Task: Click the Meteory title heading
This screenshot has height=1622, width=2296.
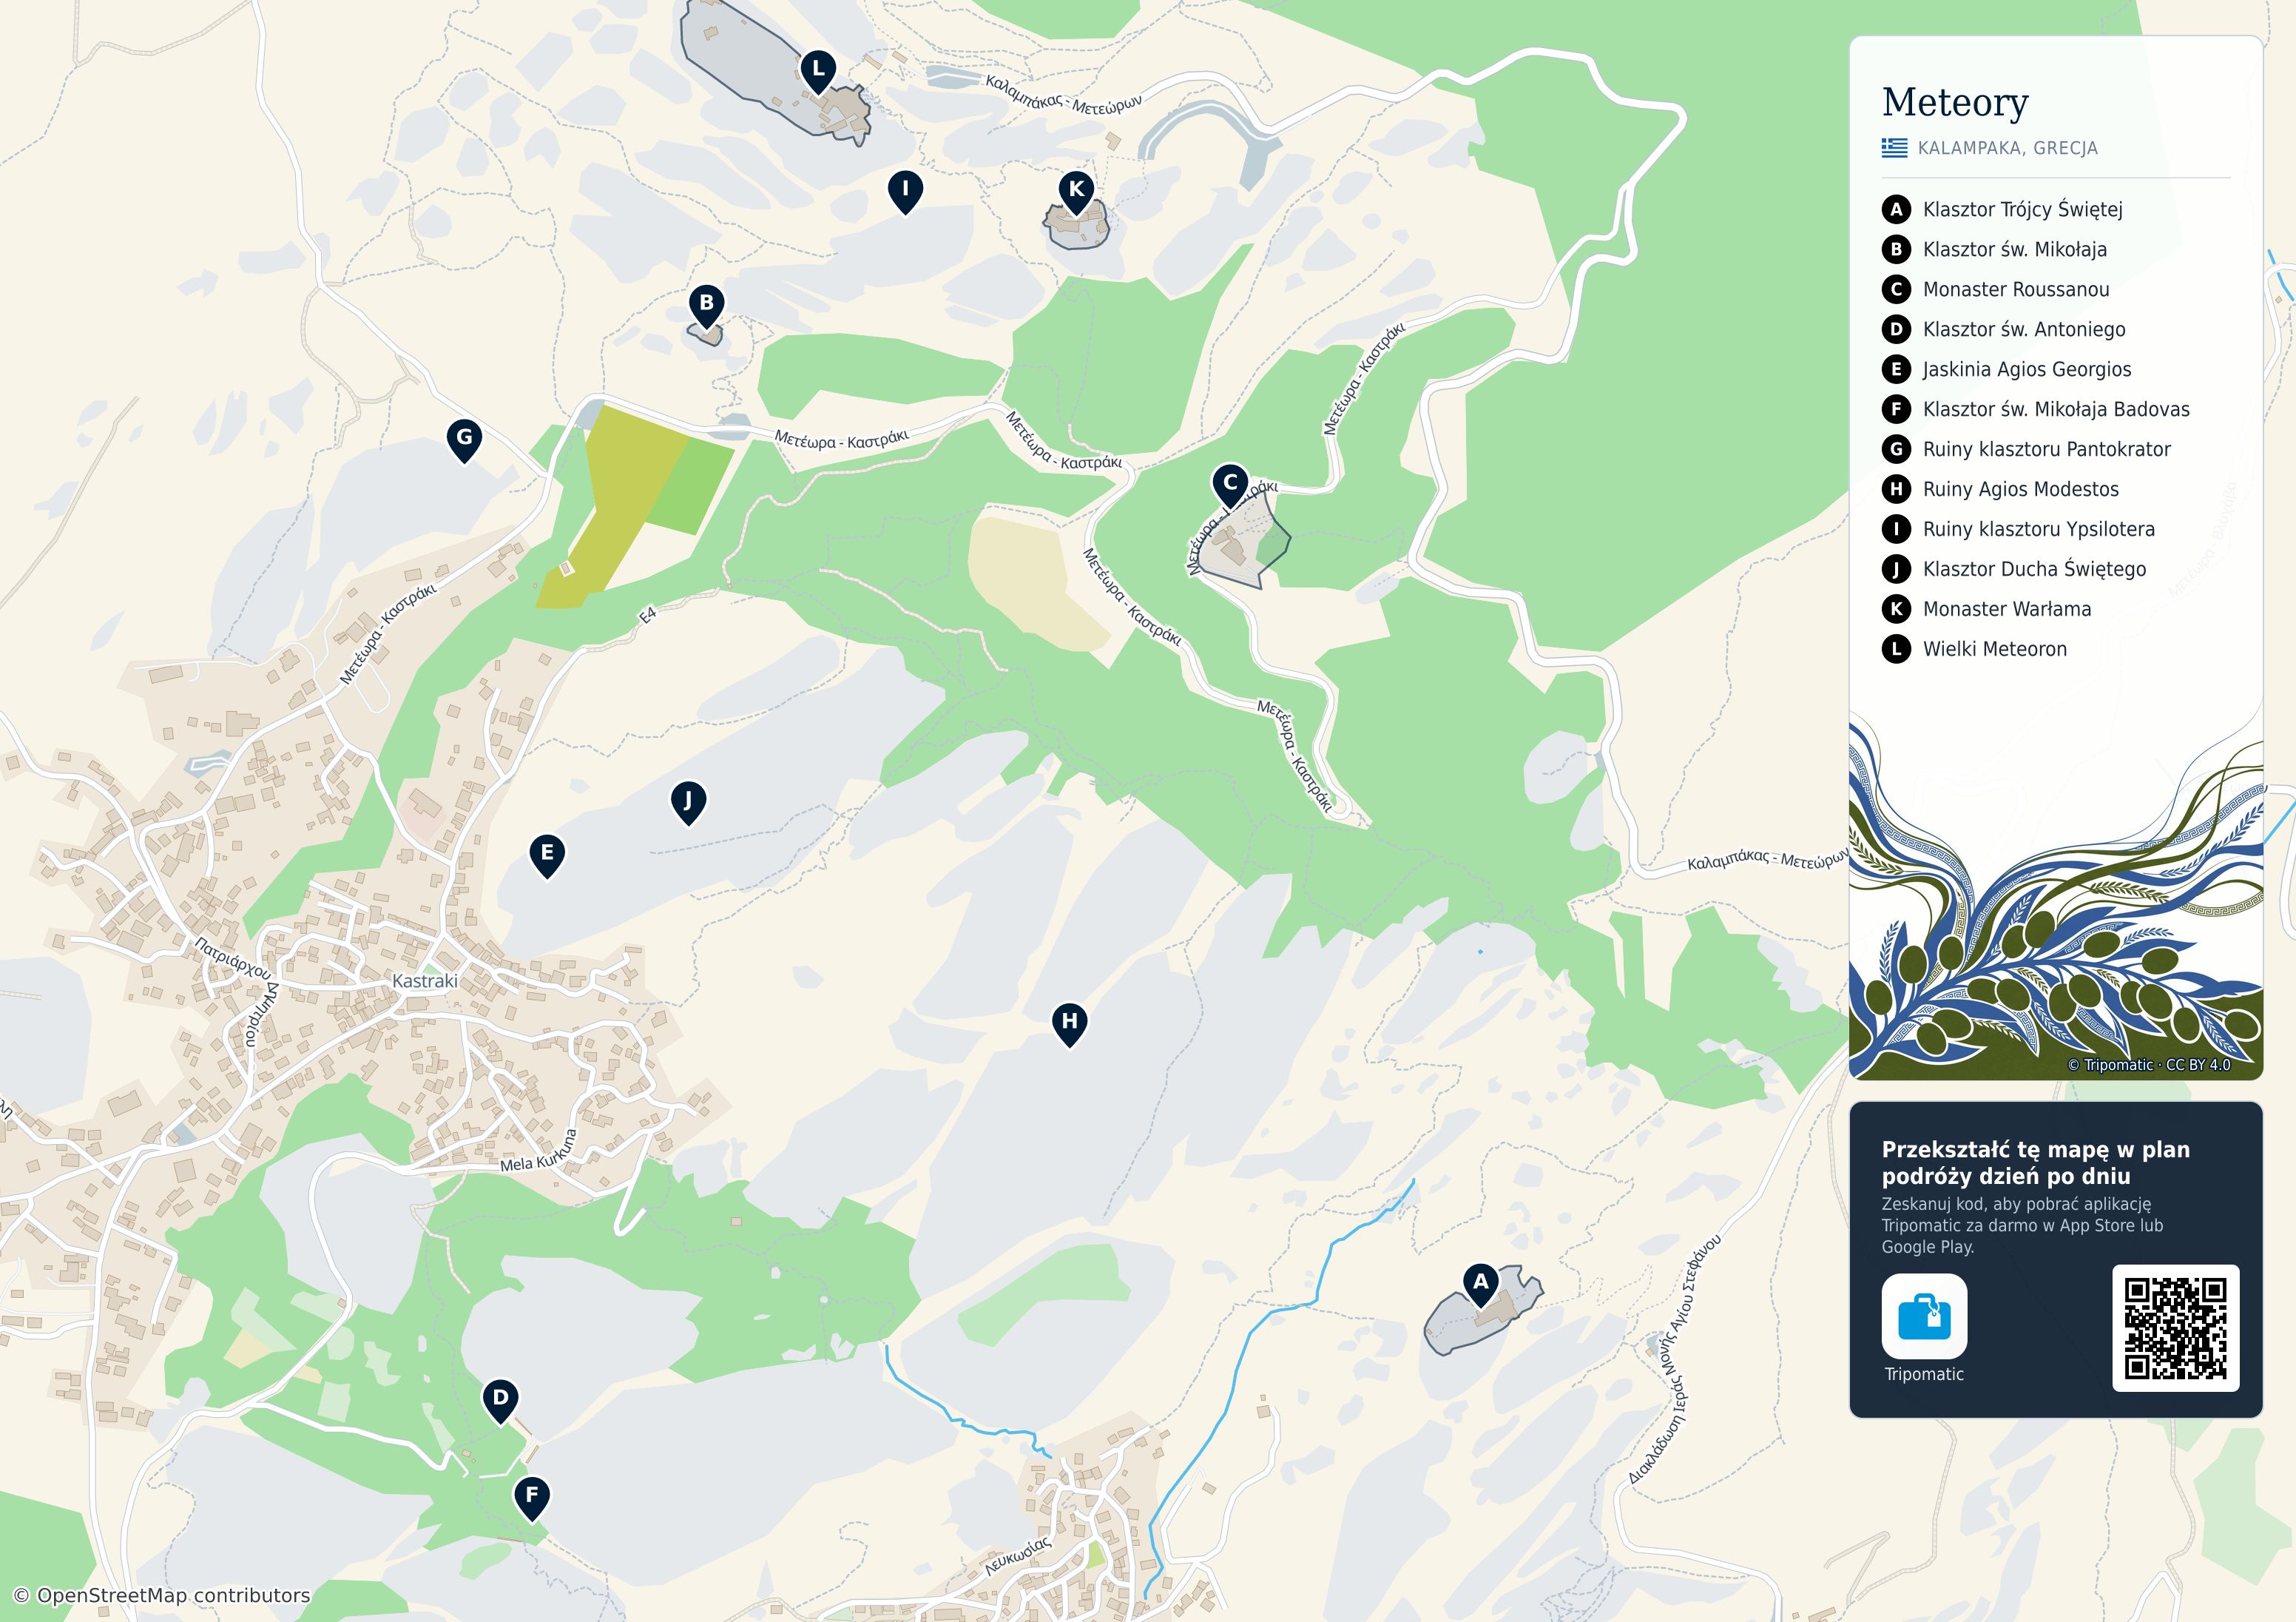Action: point(1955,102)
